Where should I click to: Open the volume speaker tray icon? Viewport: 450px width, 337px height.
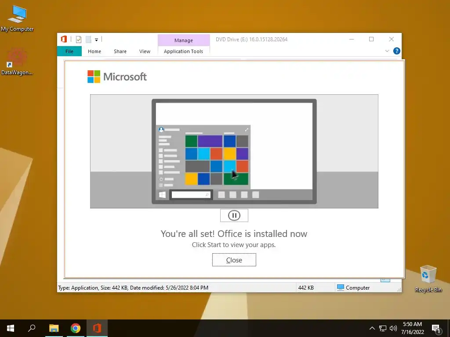[x=393, y=328]
